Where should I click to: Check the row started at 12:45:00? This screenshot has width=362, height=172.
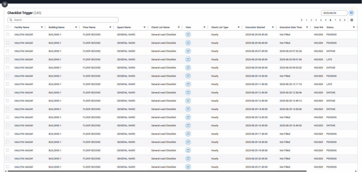click(x=8, y=92)
